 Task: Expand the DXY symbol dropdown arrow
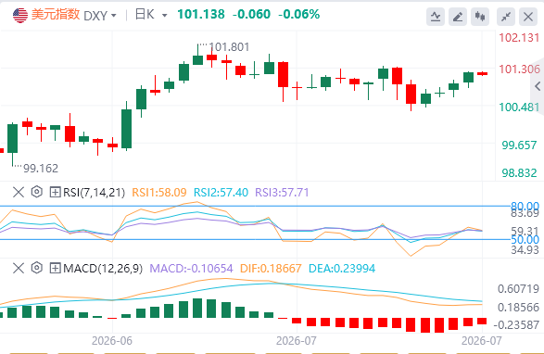(113, 16)
